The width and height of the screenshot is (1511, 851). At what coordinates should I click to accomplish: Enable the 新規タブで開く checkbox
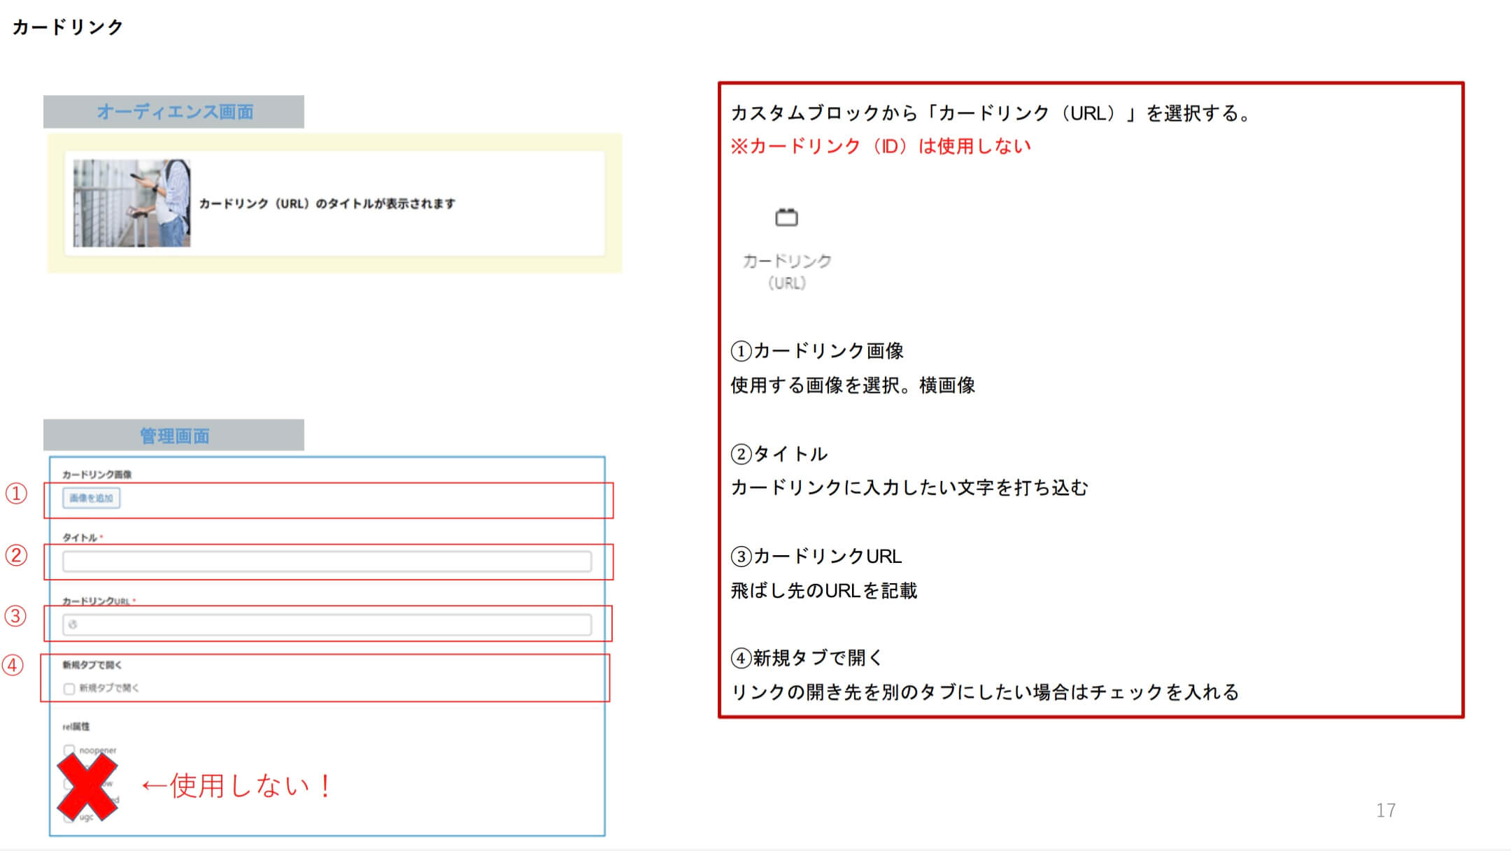coord(69,689)
